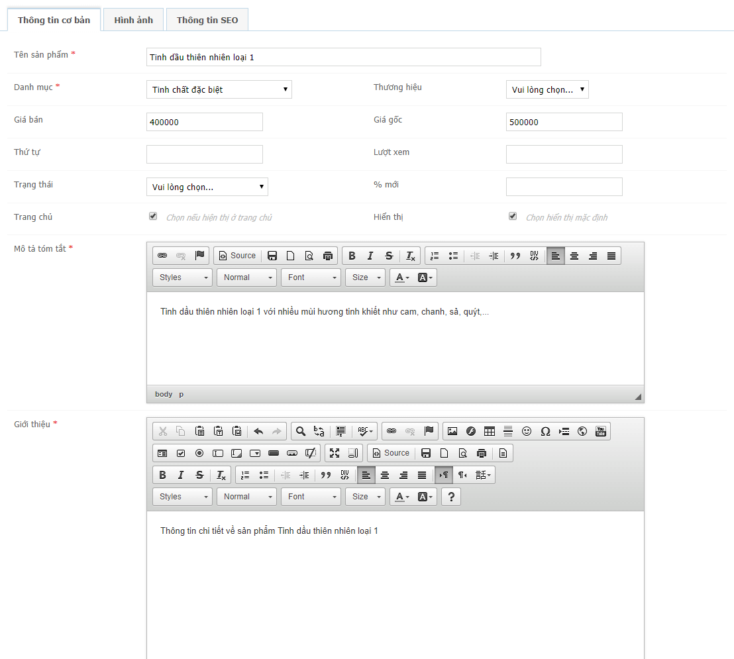Open spell check dropdown in Giới thiệu editor
Image resolution: width=734 pixels, height=659 pixels.
pyautogui.click(x=364, y=431)
